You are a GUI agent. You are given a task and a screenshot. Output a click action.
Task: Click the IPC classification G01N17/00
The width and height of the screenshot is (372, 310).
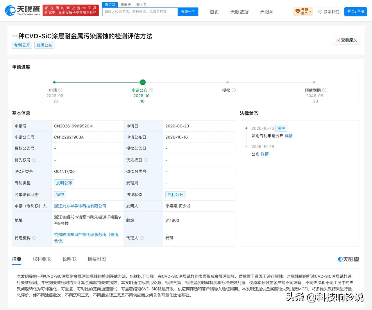(x=65, y=172)
